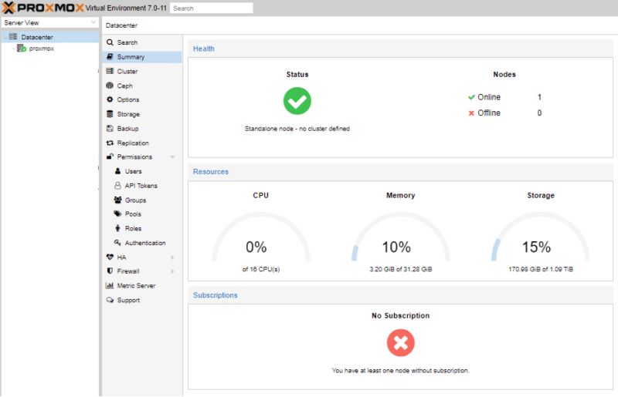Expand the HA submenu arrow
Image resolution: width=618 pixels, height=397 pixels.
[172, 257]
